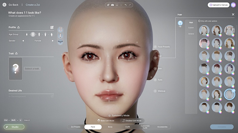Switch to Detailed Edit Mode
The width and height of the screenshot is (238, 133).
pyautogui.click(x=132, y=121)
